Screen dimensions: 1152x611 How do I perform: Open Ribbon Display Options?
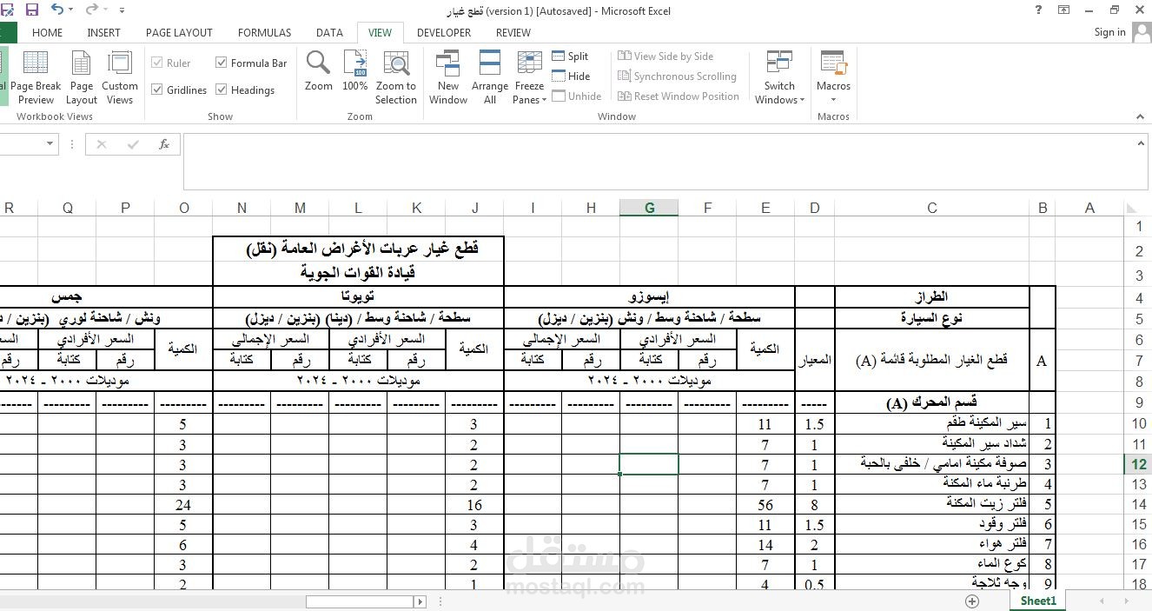[1063, 10]
